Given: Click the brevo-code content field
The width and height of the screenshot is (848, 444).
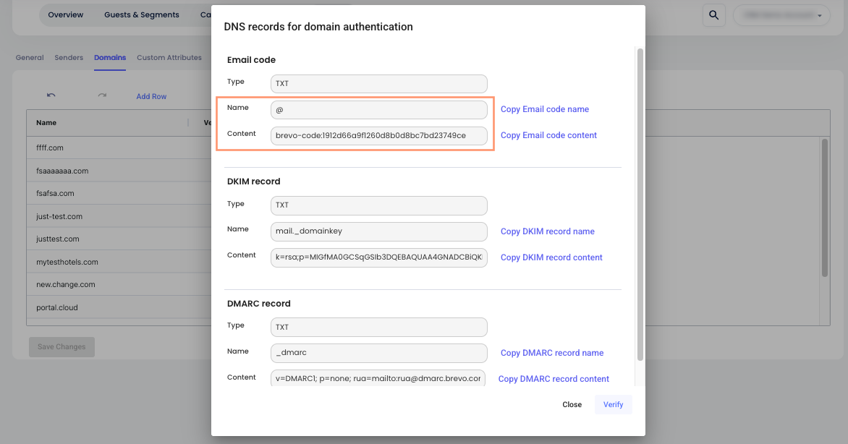Looking at the screenshot, I should point(378,135).
